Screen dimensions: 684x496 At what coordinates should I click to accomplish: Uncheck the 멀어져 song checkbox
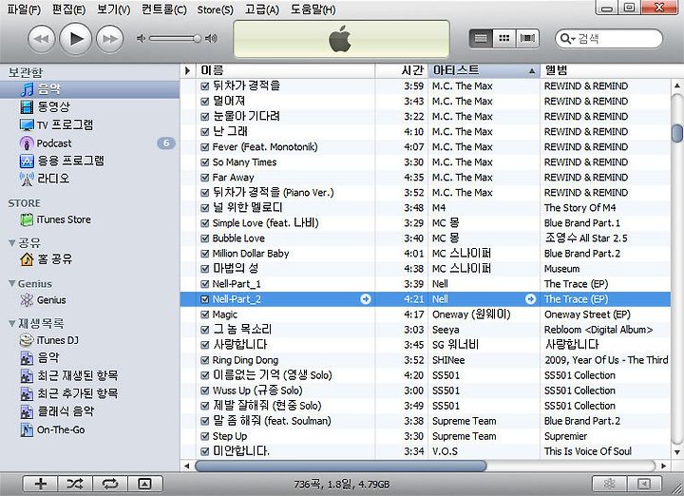tap(204, 102)
